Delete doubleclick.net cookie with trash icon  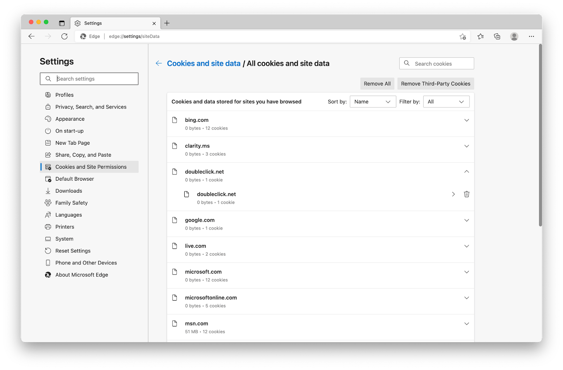[467, 194]
